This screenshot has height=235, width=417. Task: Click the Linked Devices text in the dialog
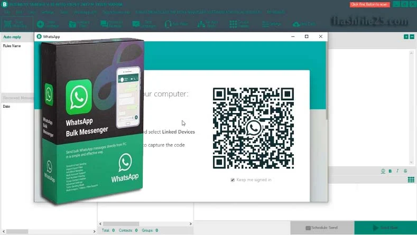[179, 132]
